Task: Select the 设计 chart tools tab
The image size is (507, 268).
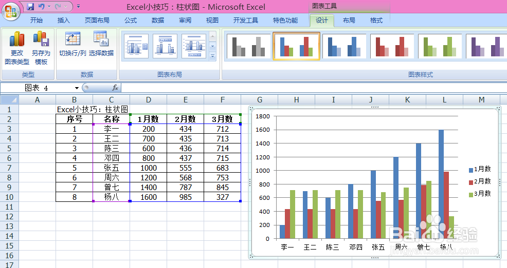Action: (x=322, y=20)
